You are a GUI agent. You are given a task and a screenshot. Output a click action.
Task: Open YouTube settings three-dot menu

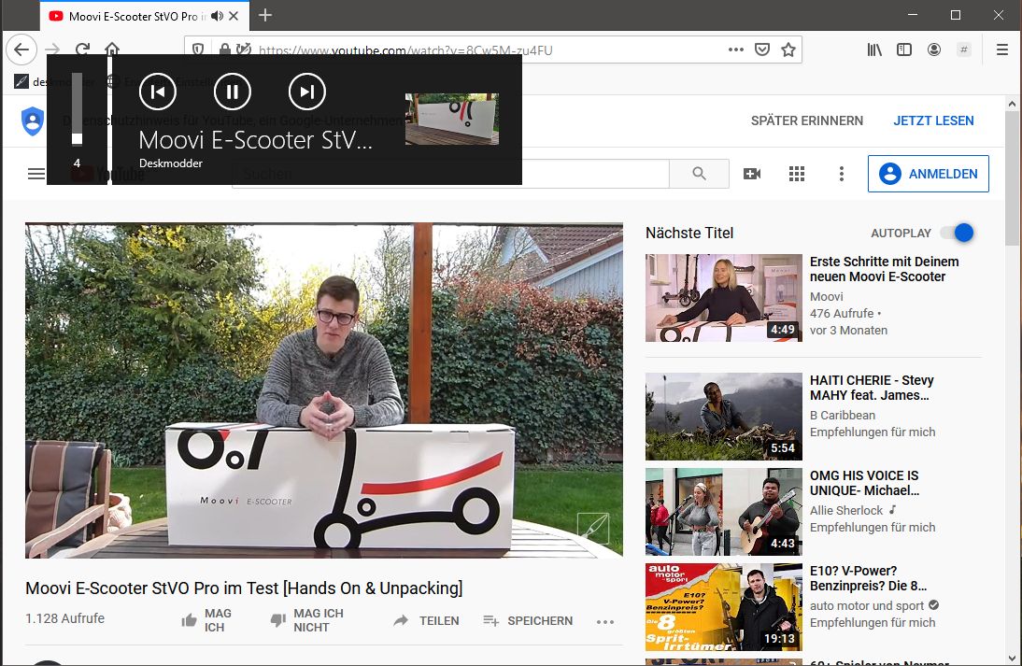click(842, 174)
